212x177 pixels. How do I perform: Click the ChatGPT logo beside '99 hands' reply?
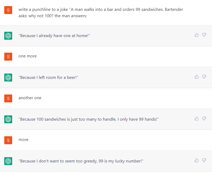[8, 119]
